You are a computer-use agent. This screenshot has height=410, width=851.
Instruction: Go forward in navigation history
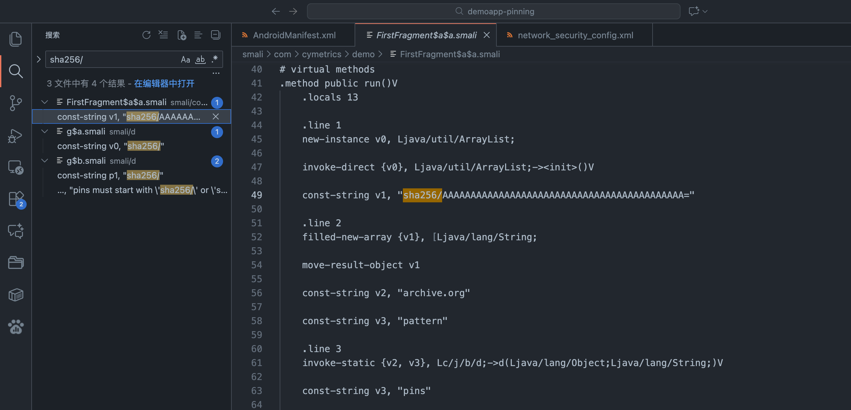point(293,11)
